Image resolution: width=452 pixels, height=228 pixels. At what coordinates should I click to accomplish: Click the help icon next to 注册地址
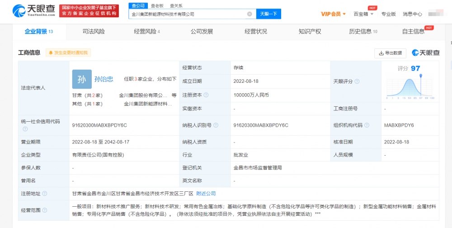[x=44, y=194]
